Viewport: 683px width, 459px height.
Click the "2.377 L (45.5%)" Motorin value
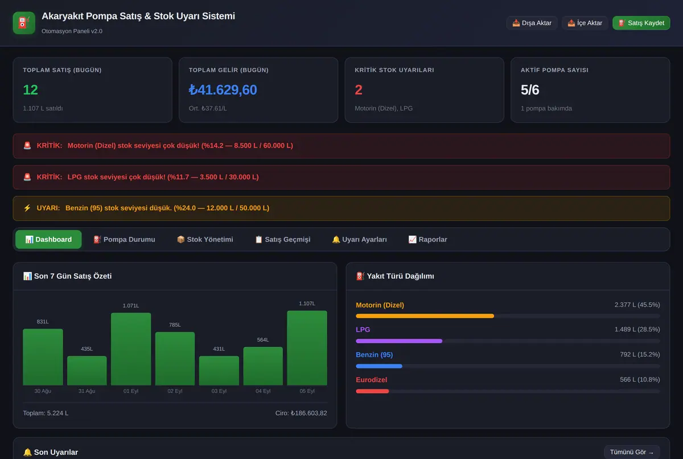pyautogui.click(x=637, y=305)
